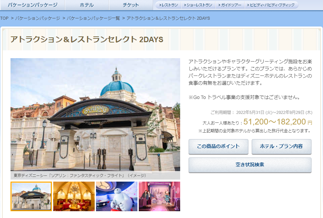The width and height of the screenshot is (323, 218).
Task: Click the image caption 東京ディズニーシー「ソアリン」
Action: coord(80,175)
